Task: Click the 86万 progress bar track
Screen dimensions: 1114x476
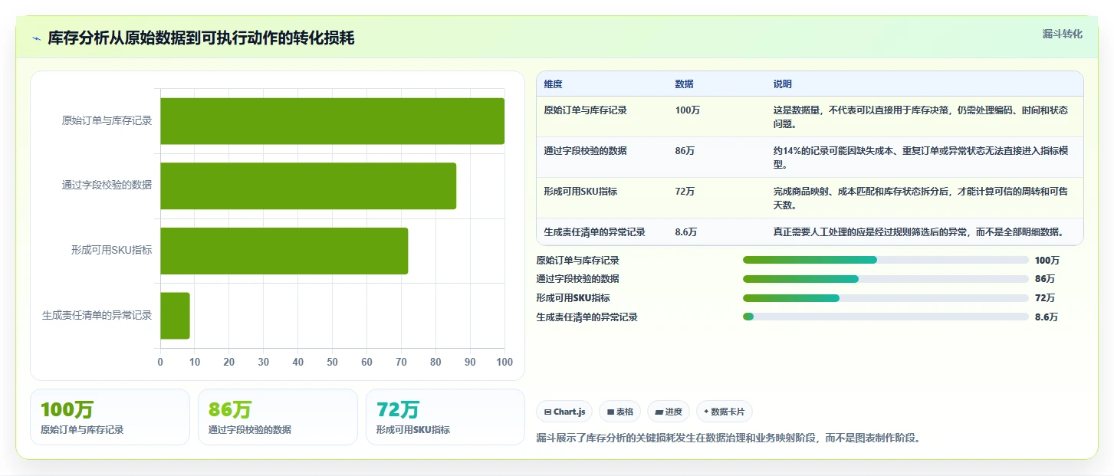Action: [886, 279]
